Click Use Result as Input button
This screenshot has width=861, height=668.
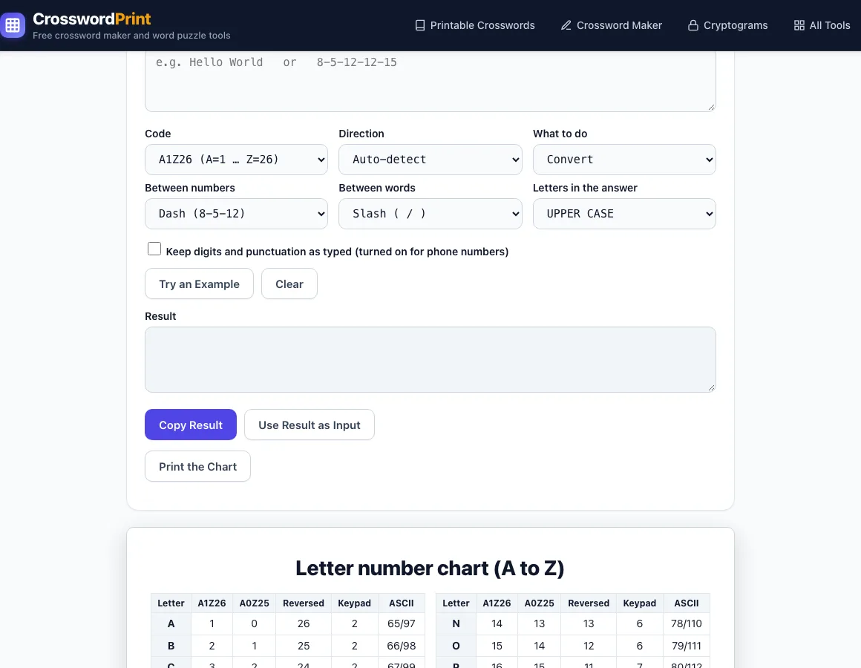tap(310, 425)
